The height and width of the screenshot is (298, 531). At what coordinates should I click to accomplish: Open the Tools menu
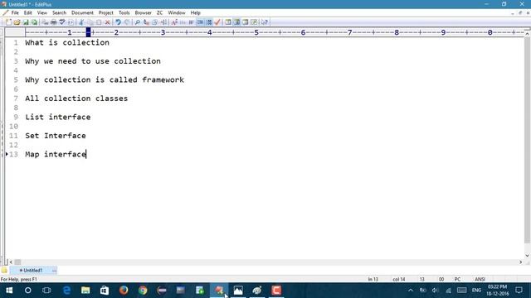[x=124, y=13]
